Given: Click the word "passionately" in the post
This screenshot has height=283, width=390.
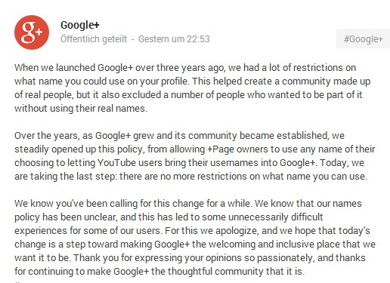Looking at the screenshot, I should [x=286, y=258].
